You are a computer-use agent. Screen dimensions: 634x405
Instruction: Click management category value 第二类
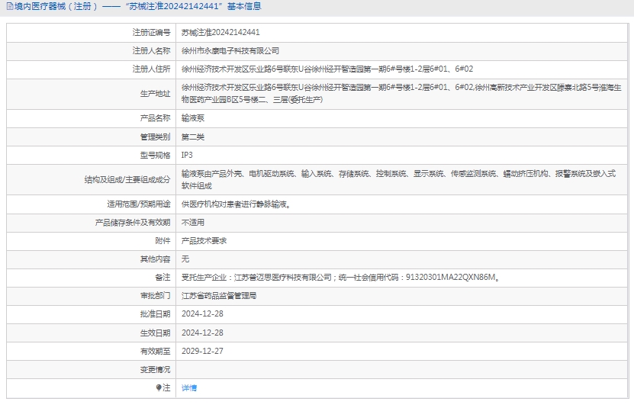tap(192, 137)
